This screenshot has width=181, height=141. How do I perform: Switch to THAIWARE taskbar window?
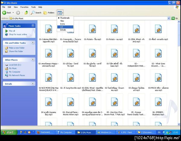[x=45, y=133]
